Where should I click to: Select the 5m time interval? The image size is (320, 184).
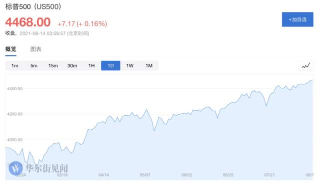34,66
